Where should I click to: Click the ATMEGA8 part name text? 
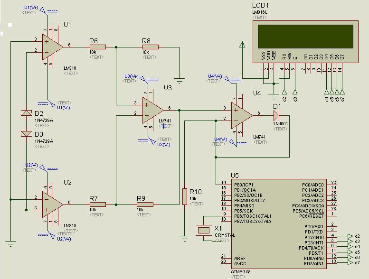click(x=240, y=272)
